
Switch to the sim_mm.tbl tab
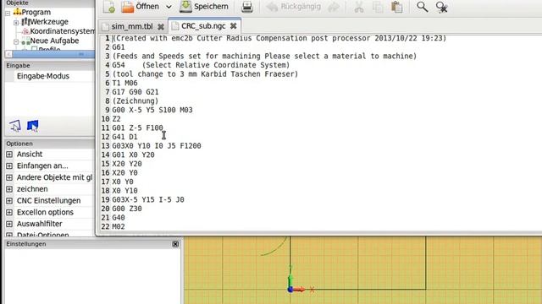tap(132, 26)
